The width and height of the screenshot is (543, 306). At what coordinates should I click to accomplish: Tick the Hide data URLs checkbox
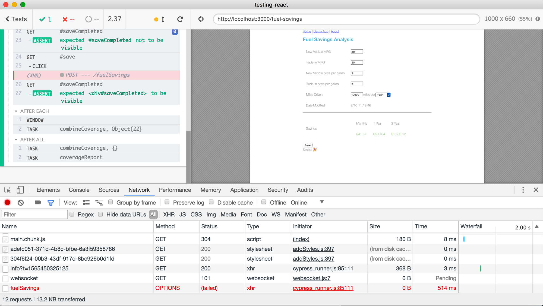point(100,214)
